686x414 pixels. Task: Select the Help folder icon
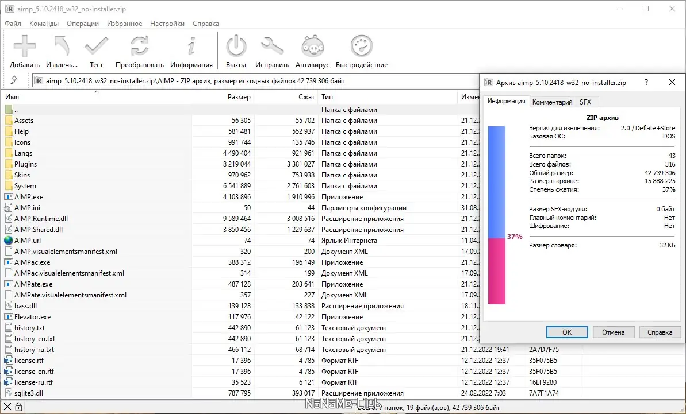[x=9, y=131]
